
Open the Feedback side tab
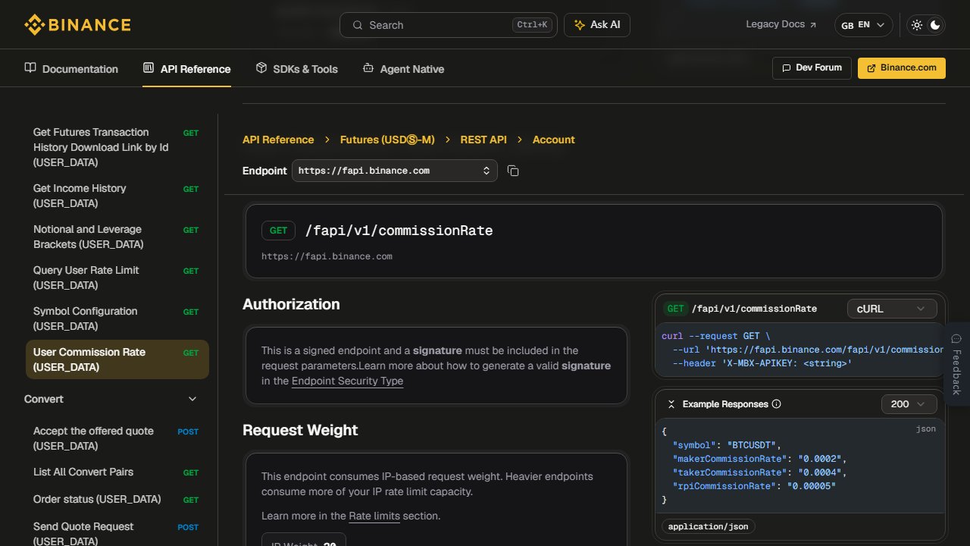point(956,364)
